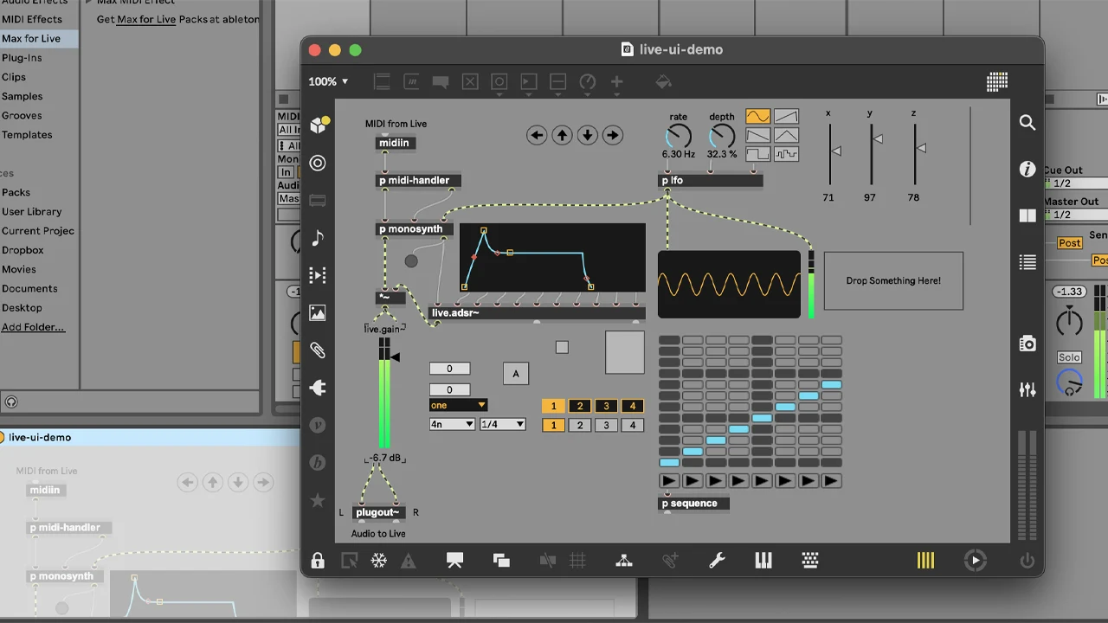
Task: Open the inspector info icon
Action: (1027, 170)
